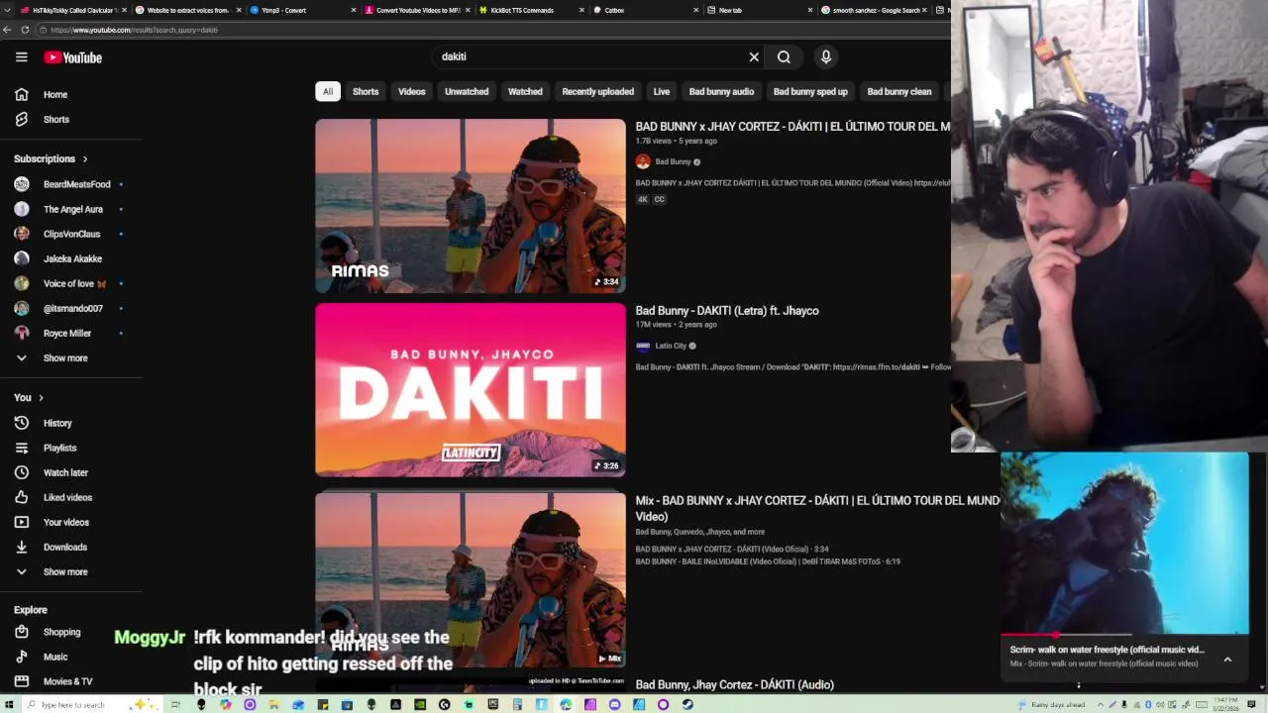Open Bad Bunny - DAKITI (Letra) title
Image resolution: width=1268 pixels, height=713 pixels.
[x=727, y=311]
